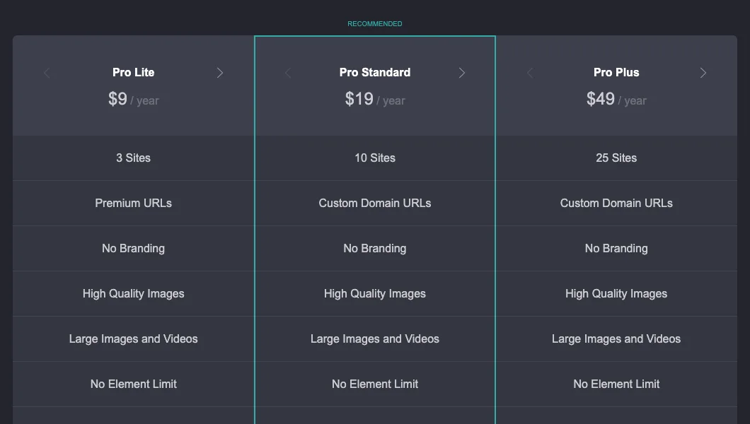Click 'No Element Limit' in Pro Plus column
Screen dimensions: 750x424
click(x=616, y=384)
